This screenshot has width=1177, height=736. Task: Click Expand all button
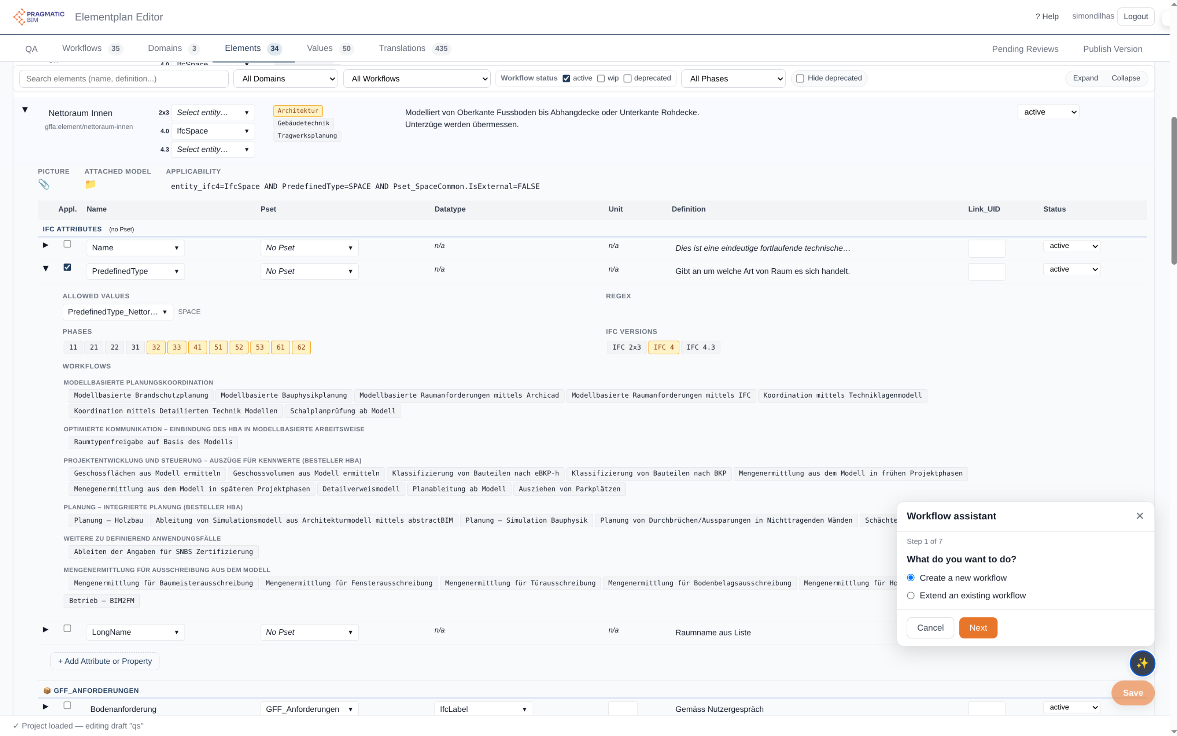pos(1085,78)
